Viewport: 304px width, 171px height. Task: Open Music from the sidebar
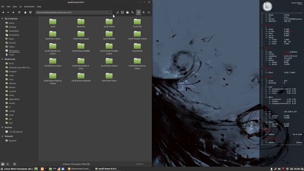click(11, 39)
